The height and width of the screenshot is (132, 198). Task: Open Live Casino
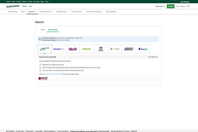[x=36, y=2]
